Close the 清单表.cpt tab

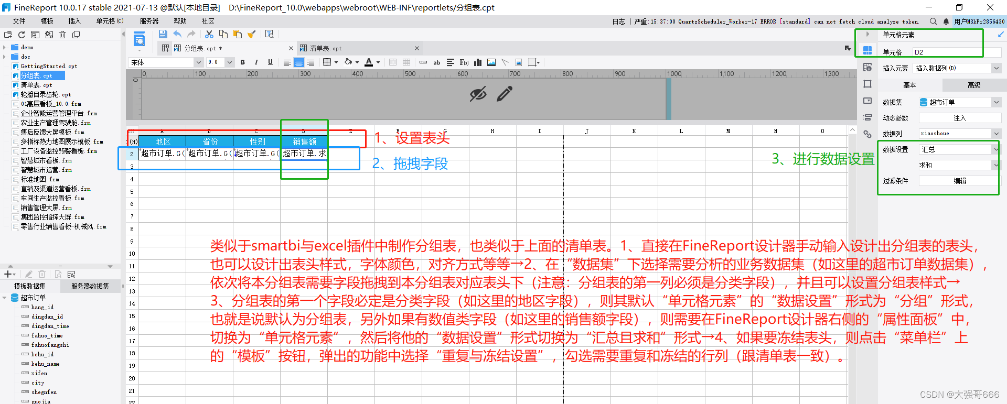[417, 48]
